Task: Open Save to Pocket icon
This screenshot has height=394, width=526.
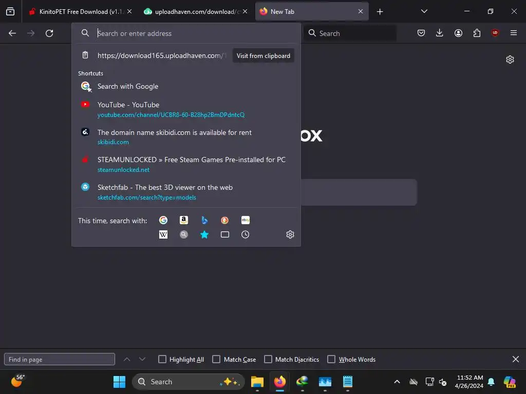Action: pyautogui.click(x=421, y=33)
